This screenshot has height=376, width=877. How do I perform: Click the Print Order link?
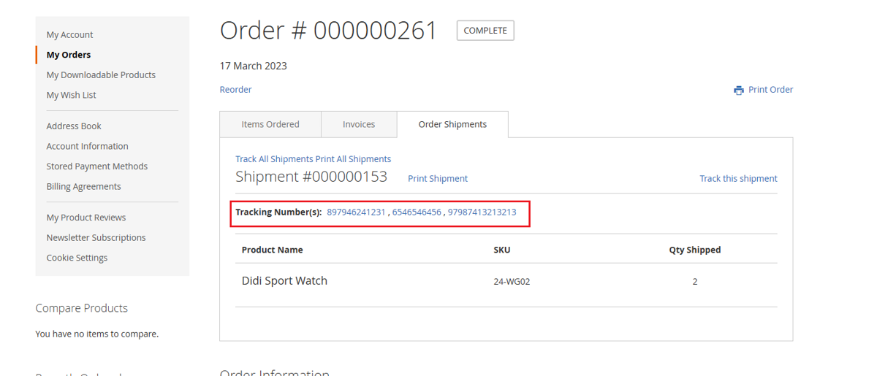coord(770,89)
